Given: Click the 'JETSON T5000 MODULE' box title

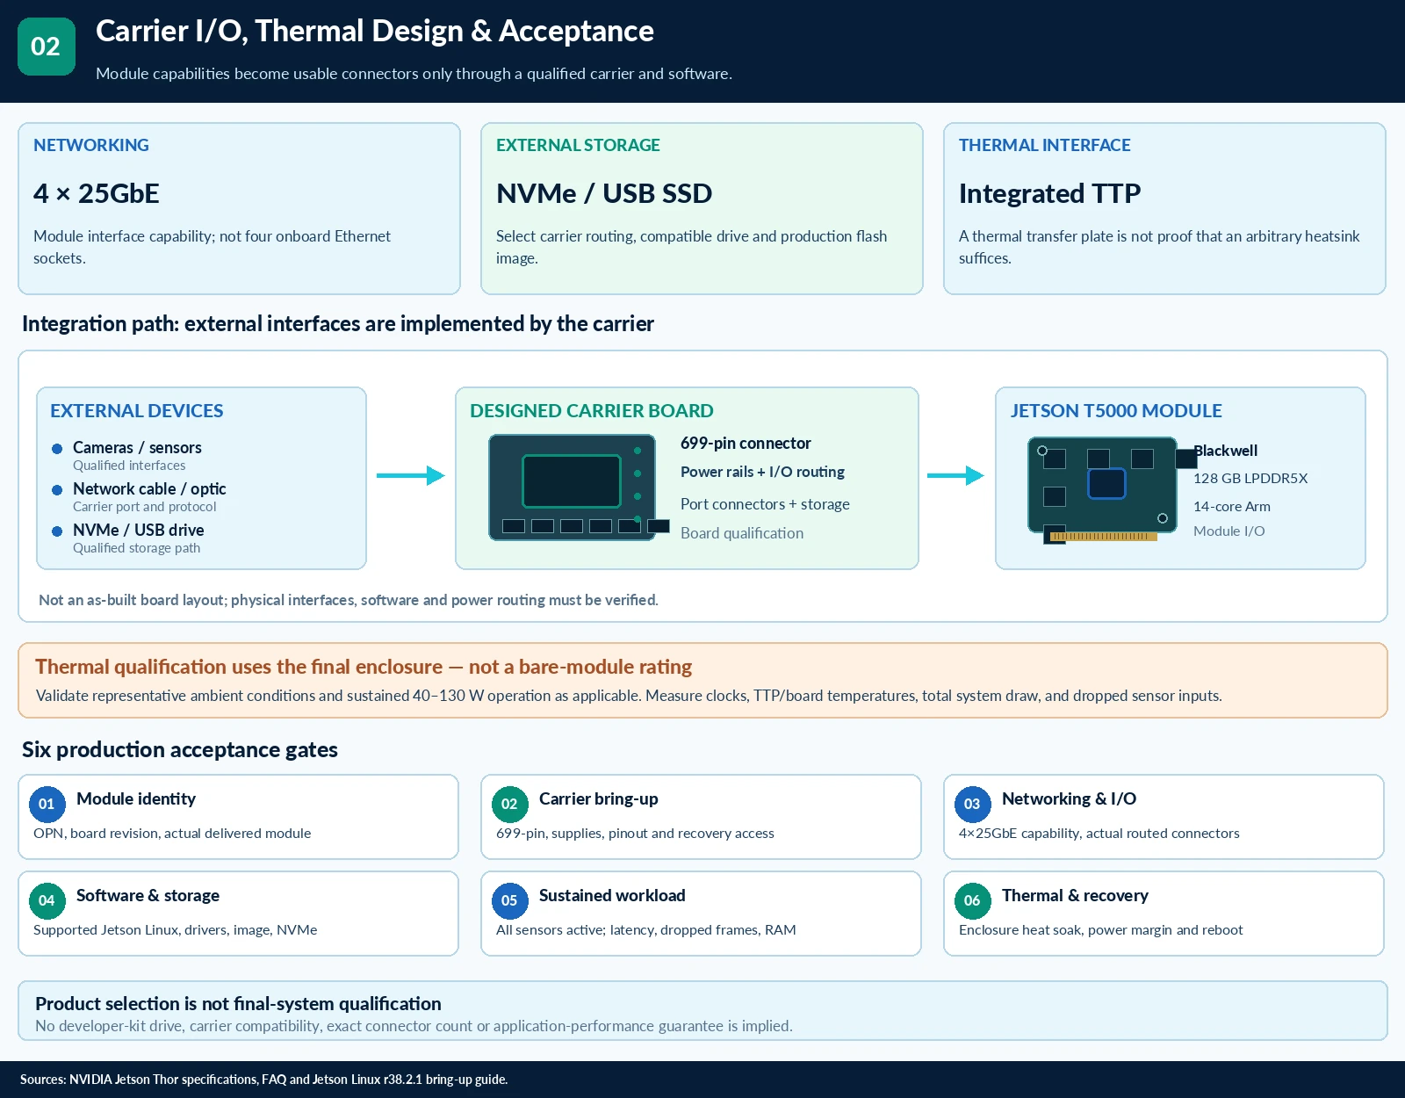Looking at the screenshot, I should 1116,411.
